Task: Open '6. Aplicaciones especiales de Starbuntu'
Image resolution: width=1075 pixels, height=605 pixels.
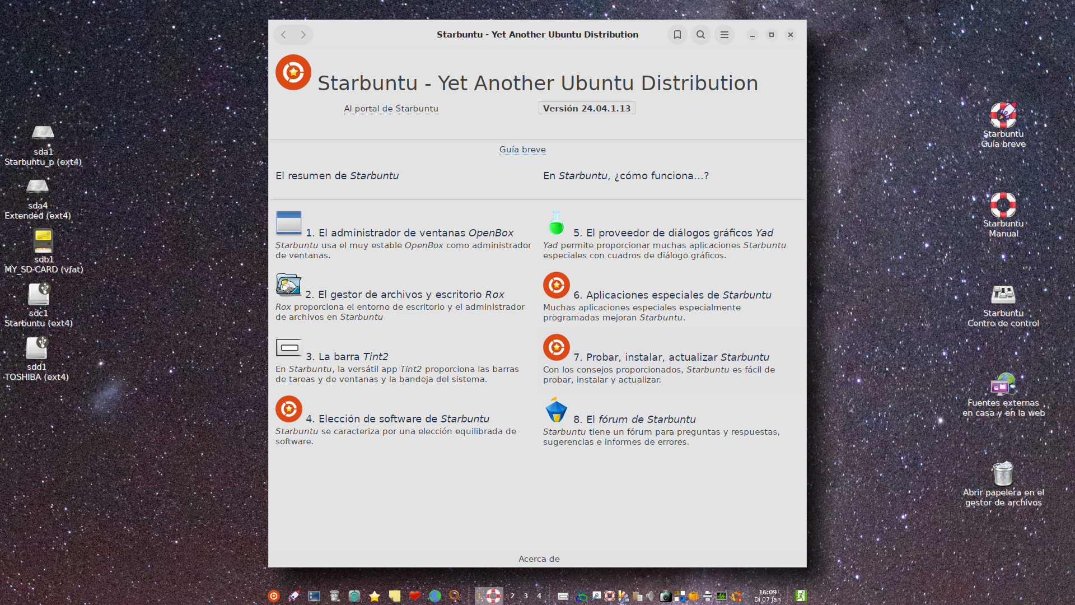Action: 672,295
